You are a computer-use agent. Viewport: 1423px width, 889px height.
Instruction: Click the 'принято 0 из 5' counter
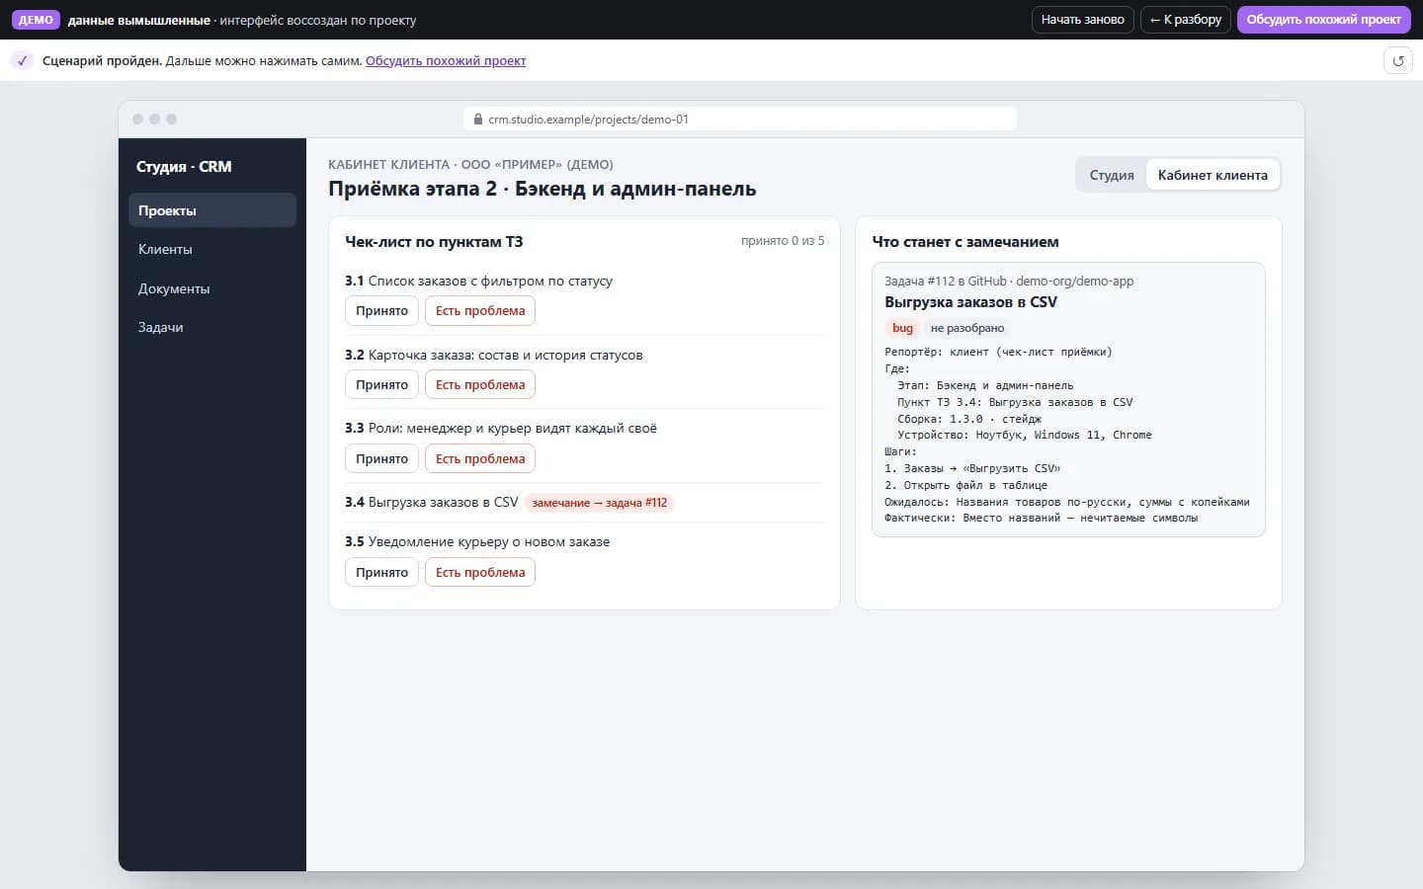coord(783,241)
